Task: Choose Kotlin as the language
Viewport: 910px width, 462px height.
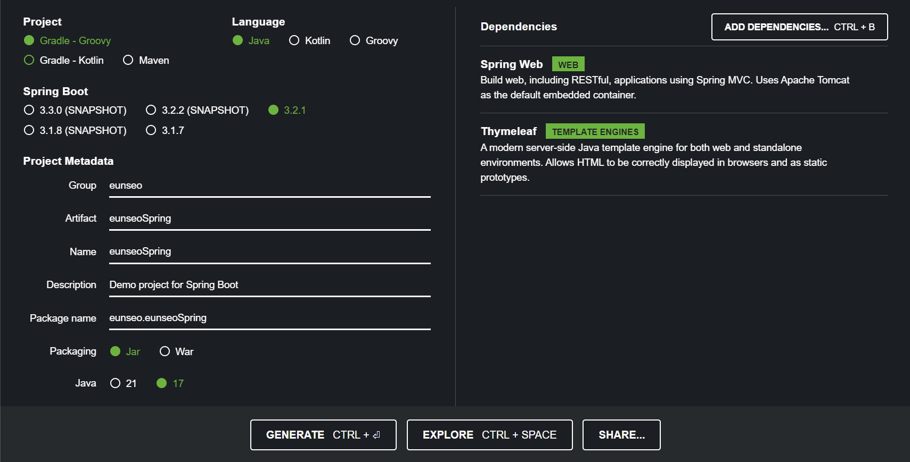Action: tap(309, 40)
